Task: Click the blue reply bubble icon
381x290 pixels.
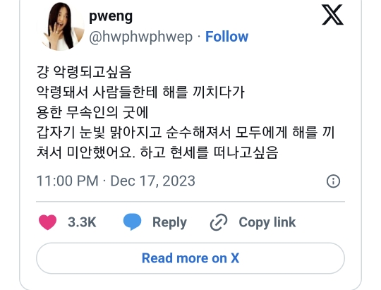Action: click(x=132, y=222)
